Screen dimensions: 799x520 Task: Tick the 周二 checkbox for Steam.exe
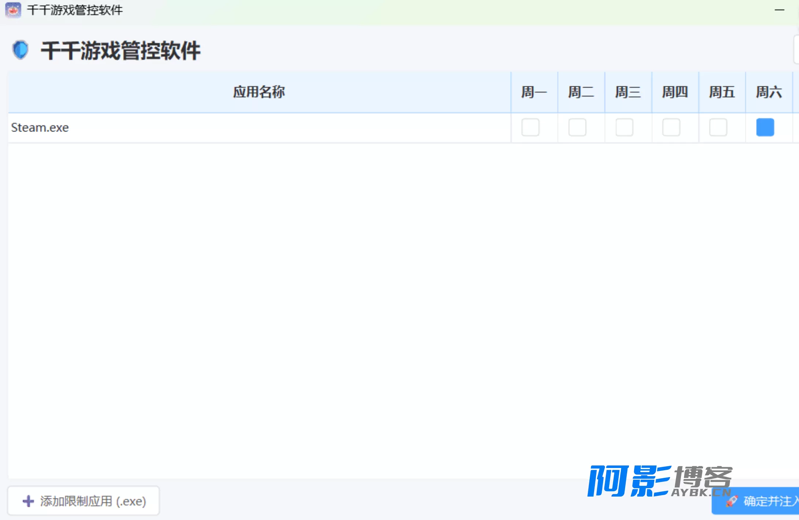tap(577, 127)
